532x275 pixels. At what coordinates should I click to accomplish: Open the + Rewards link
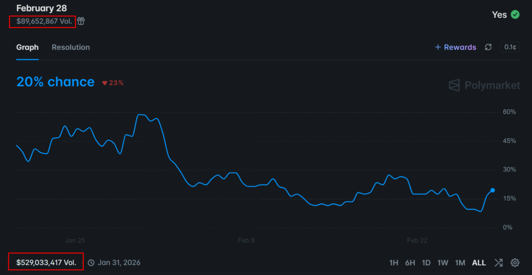point(456,47)
